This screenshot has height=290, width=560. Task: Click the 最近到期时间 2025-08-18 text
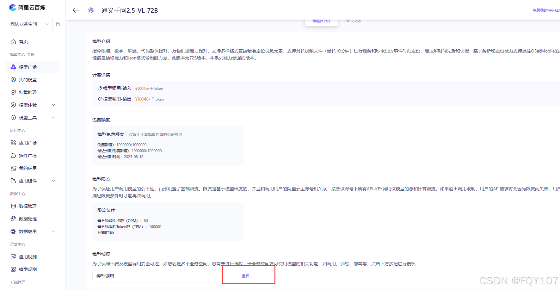coord(120,157)
